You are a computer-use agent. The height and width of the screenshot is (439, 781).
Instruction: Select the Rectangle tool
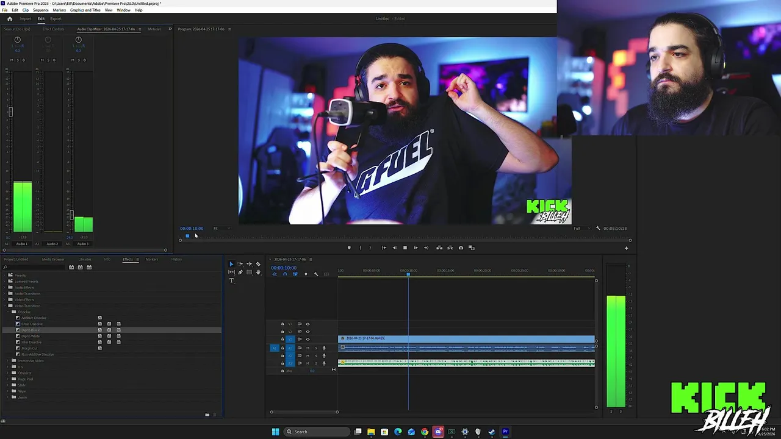(249, 273)
